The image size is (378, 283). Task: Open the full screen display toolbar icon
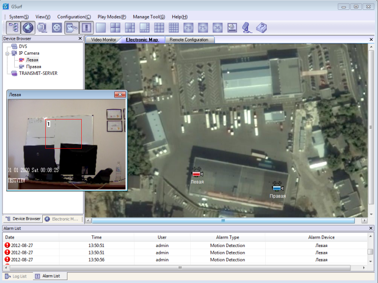[232, 28]
